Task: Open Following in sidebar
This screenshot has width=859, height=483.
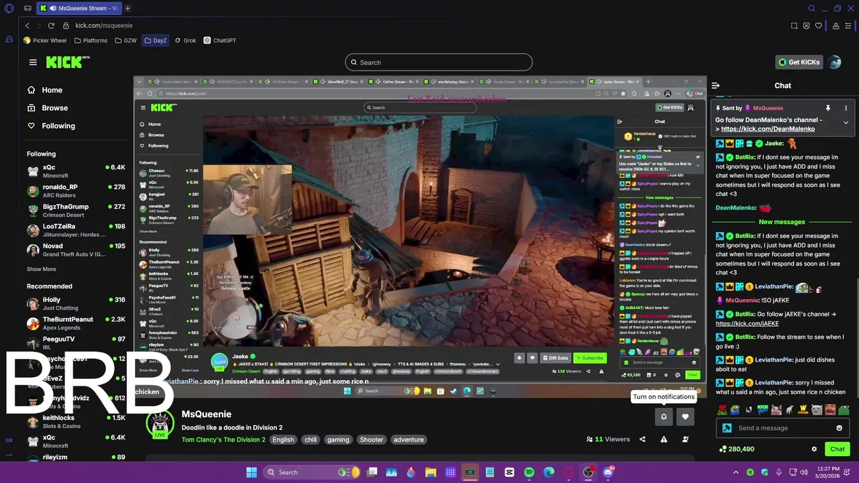Action: (x=51, y=126)
